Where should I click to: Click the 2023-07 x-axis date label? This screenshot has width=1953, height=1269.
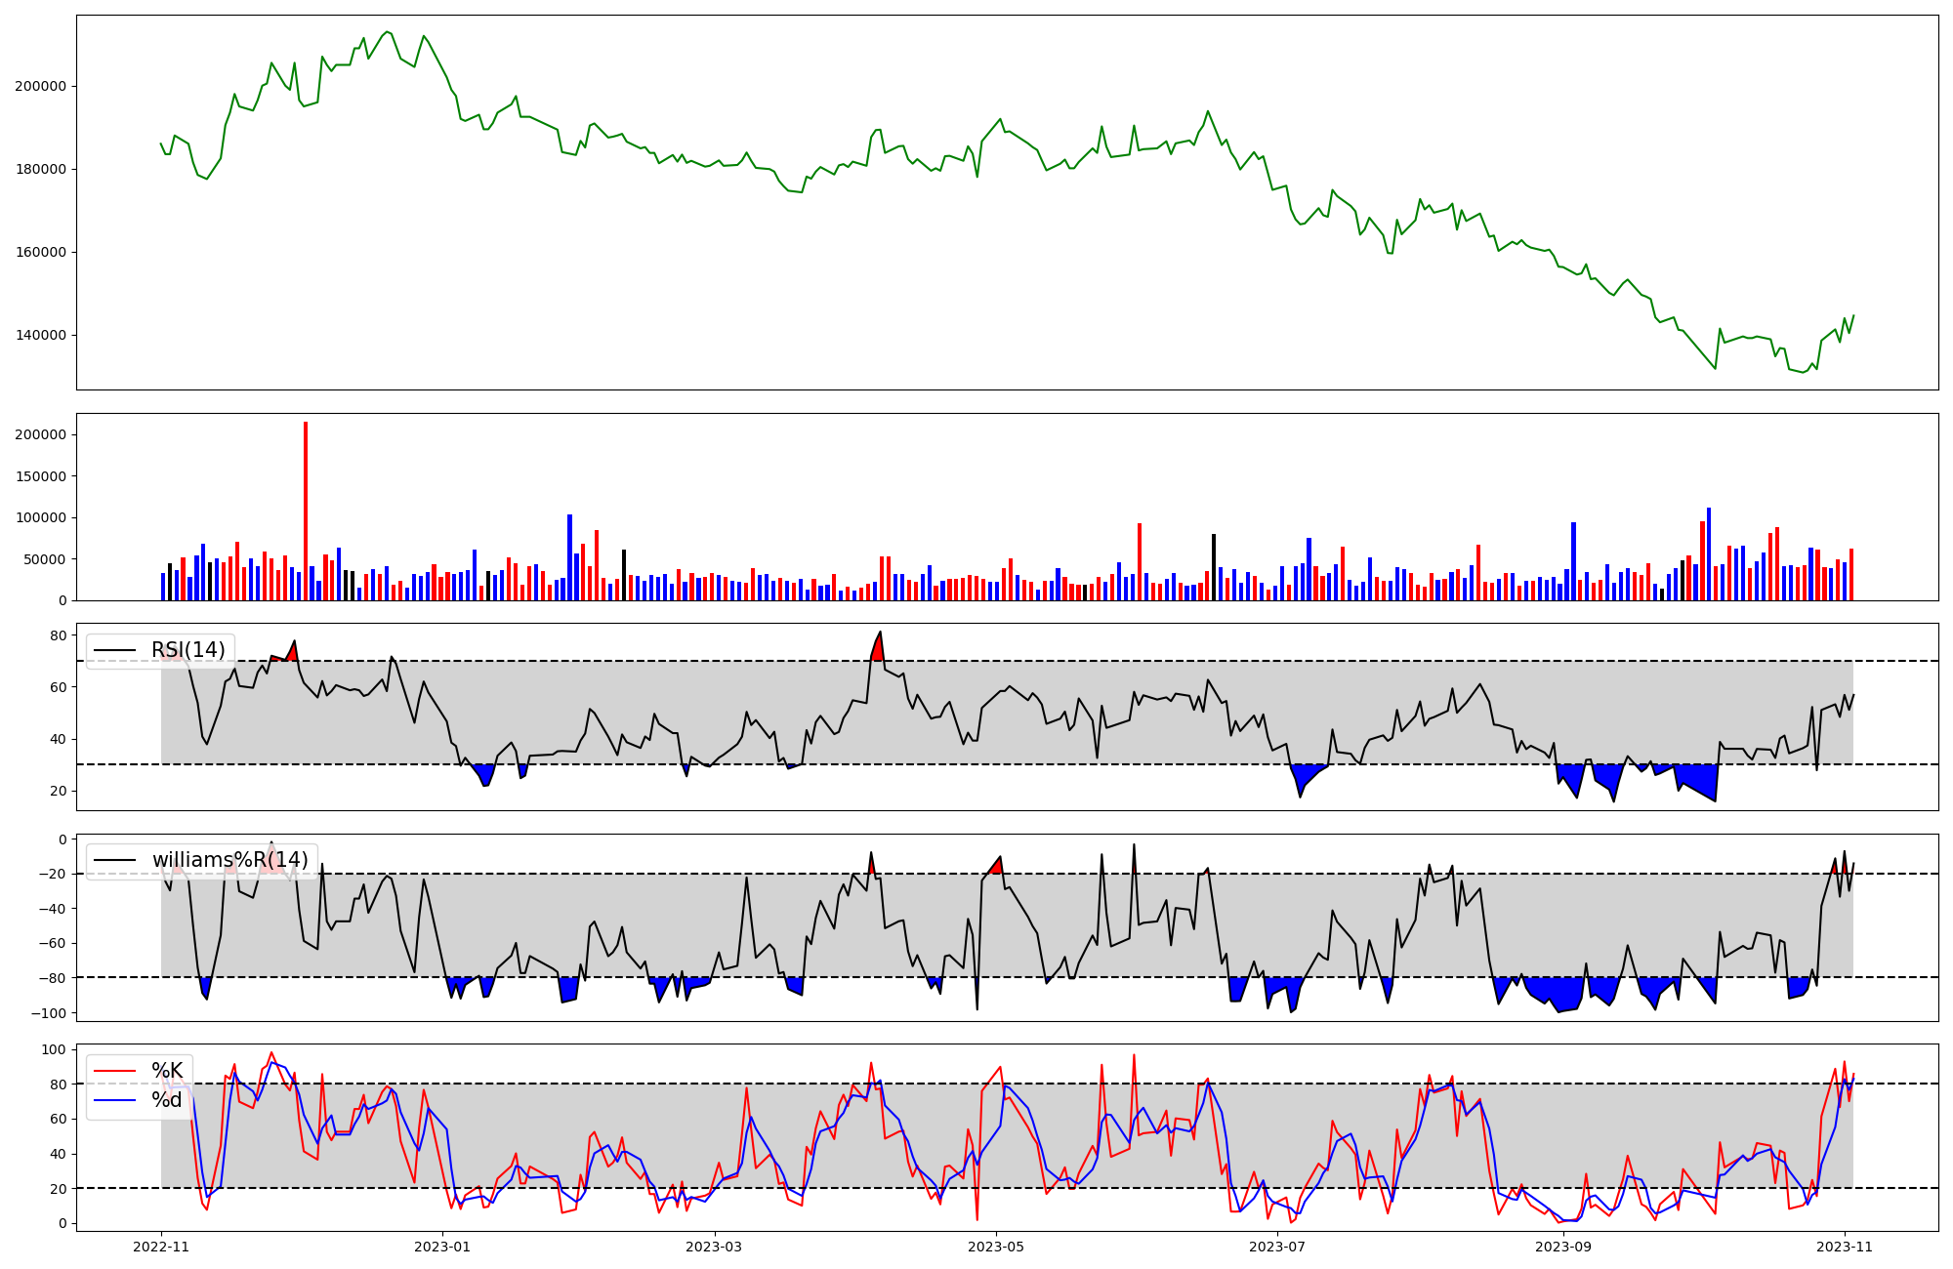coord(1277,1247)
